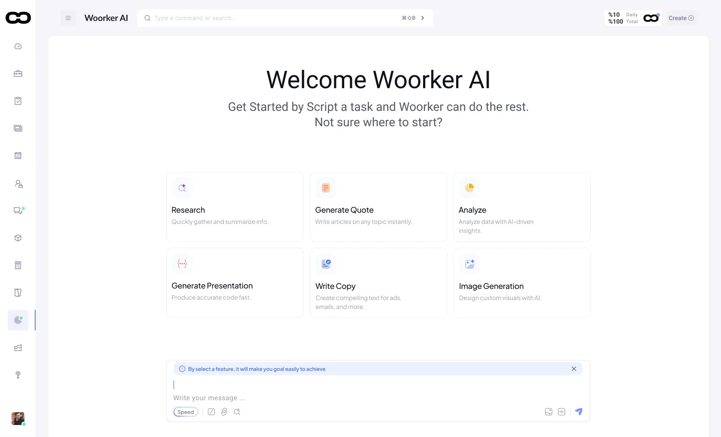Expand the search bar chevron arrow
Screen dimensions: 721x437
coord(423,18)
